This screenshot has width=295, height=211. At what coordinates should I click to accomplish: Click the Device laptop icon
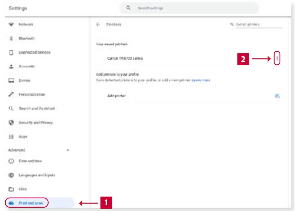pos(11,81)
